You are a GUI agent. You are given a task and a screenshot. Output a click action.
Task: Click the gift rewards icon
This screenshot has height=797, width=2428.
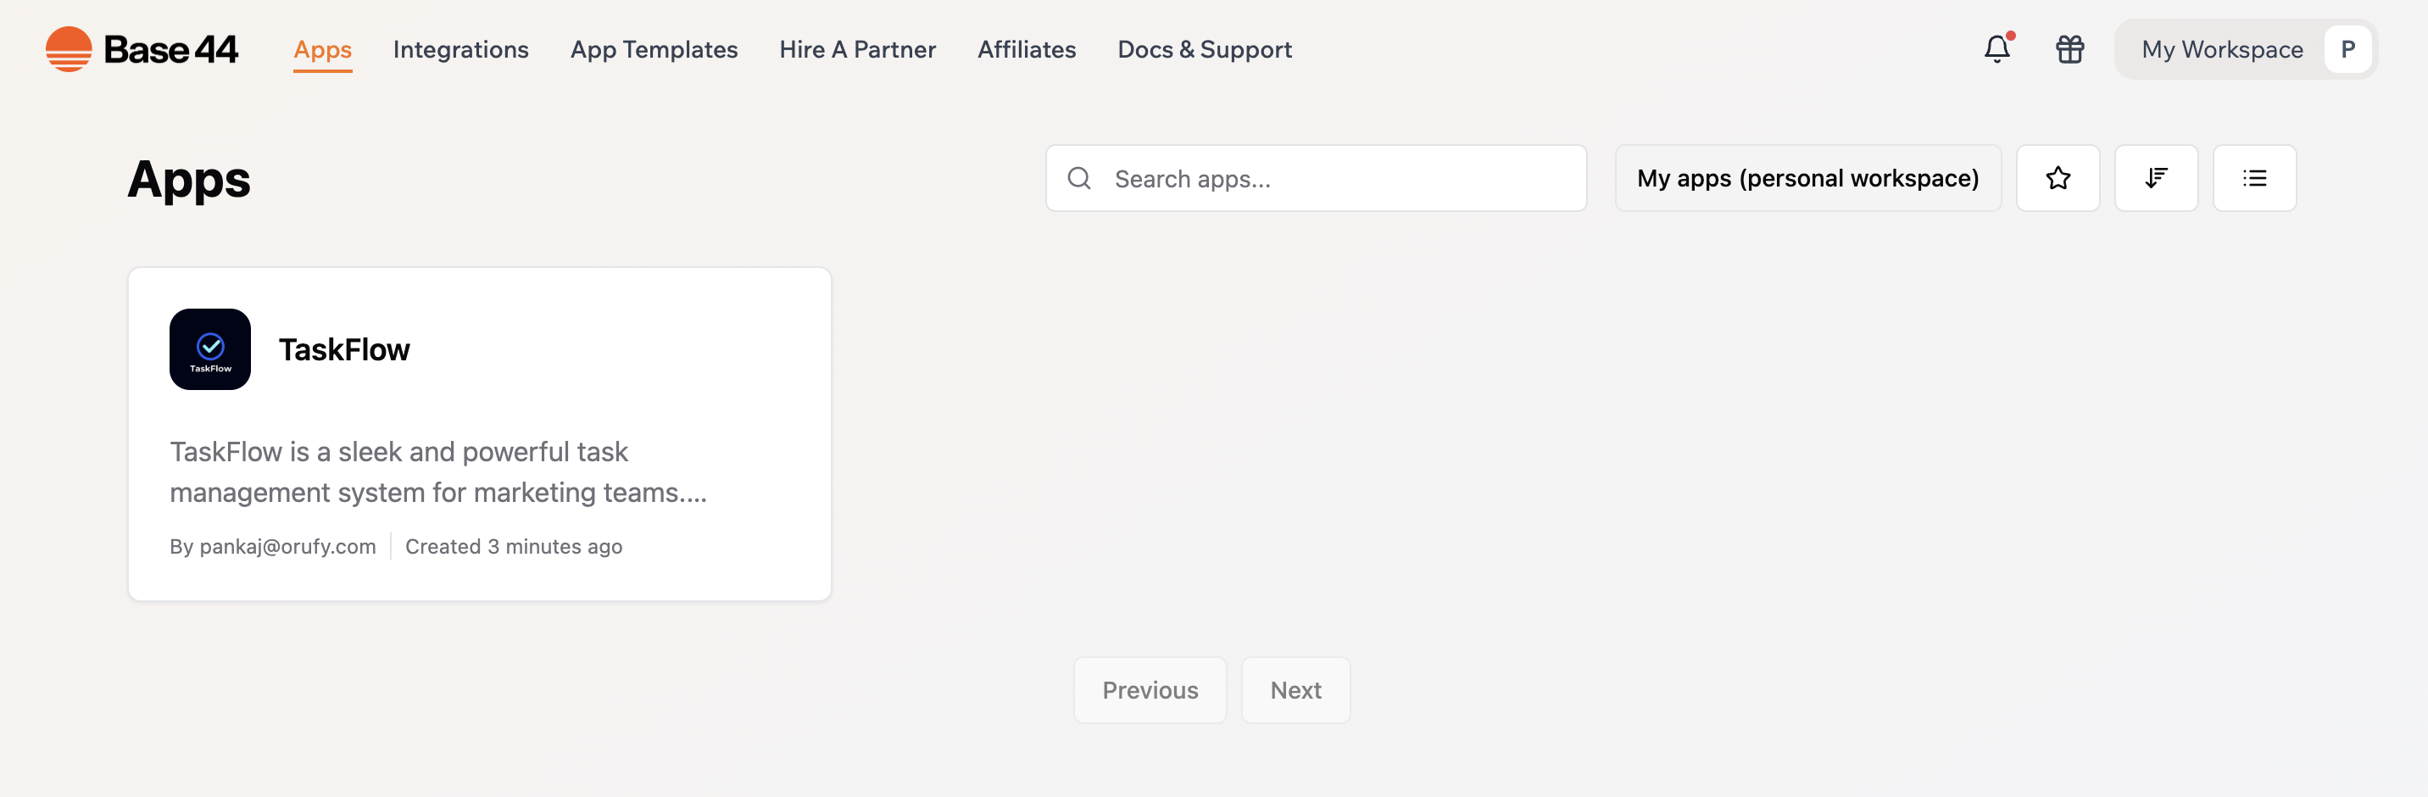2069,49
